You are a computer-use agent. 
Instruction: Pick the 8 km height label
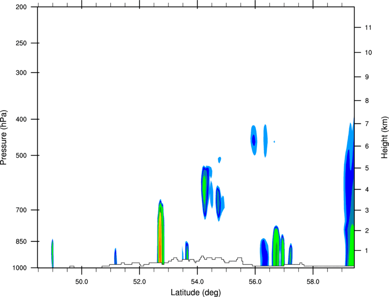click(x=367, y=101)
